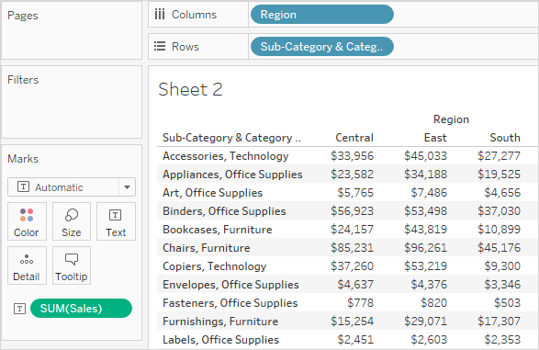Screen dimensions: 539x350
Task: Click the Rows shelf icon
Action: click(x=160, y=46)
